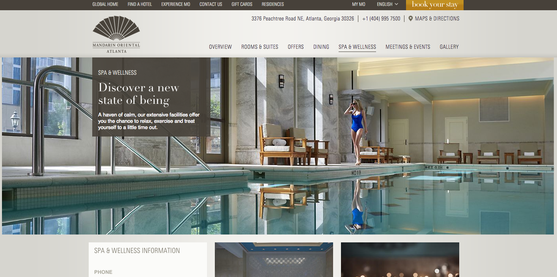Open Gift Cards page

click(x=242, y=4)
